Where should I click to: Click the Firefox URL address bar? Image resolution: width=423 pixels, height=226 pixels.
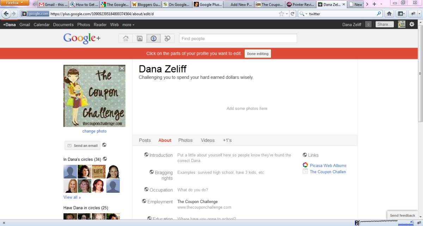pyautogui.click(x=164, y=14)
